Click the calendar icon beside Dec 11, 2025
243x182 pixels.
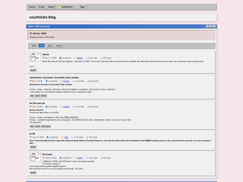[x=44, y=58]
